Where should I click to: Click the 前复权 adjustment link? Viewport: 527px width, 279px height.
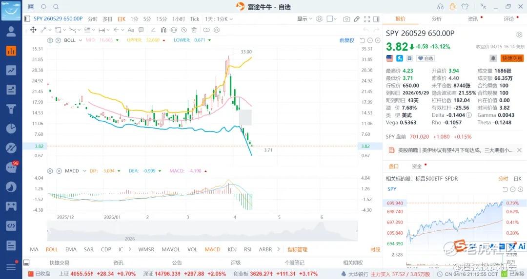[x=347, y=40]
